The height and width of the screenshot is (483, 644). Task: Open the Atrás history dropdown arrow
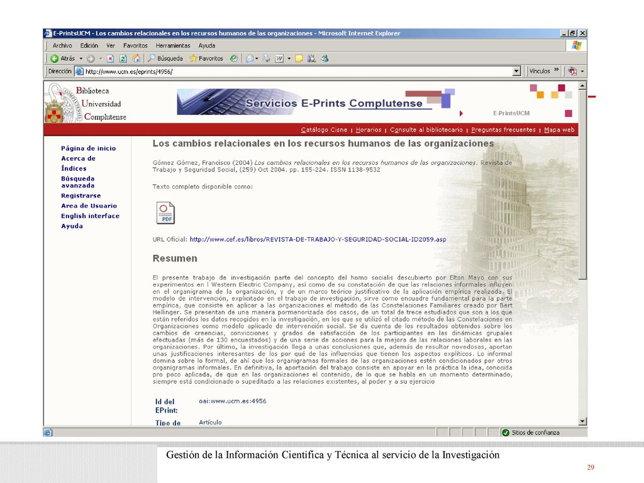81,58
